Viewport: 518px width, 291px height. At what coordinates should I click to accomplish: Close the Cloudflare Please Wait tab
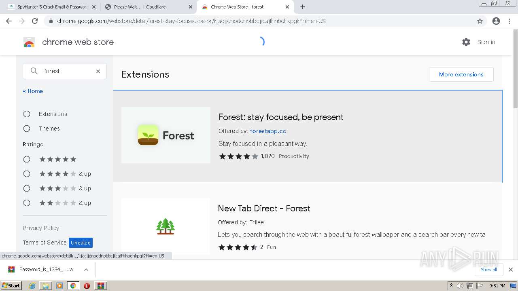pyautogui.click(x=191, y=7)
